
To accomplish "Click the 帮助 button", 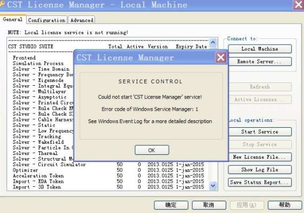I will [285, 205].
